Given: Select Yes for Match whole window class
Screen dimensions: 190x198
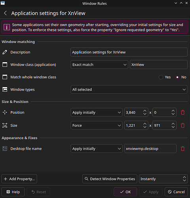Looking at the screenshot, I should 161,77.
